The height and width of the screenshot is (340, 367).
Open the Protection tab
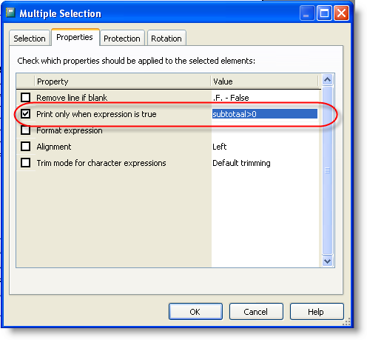pyautogui.click(x=122, y=39)
